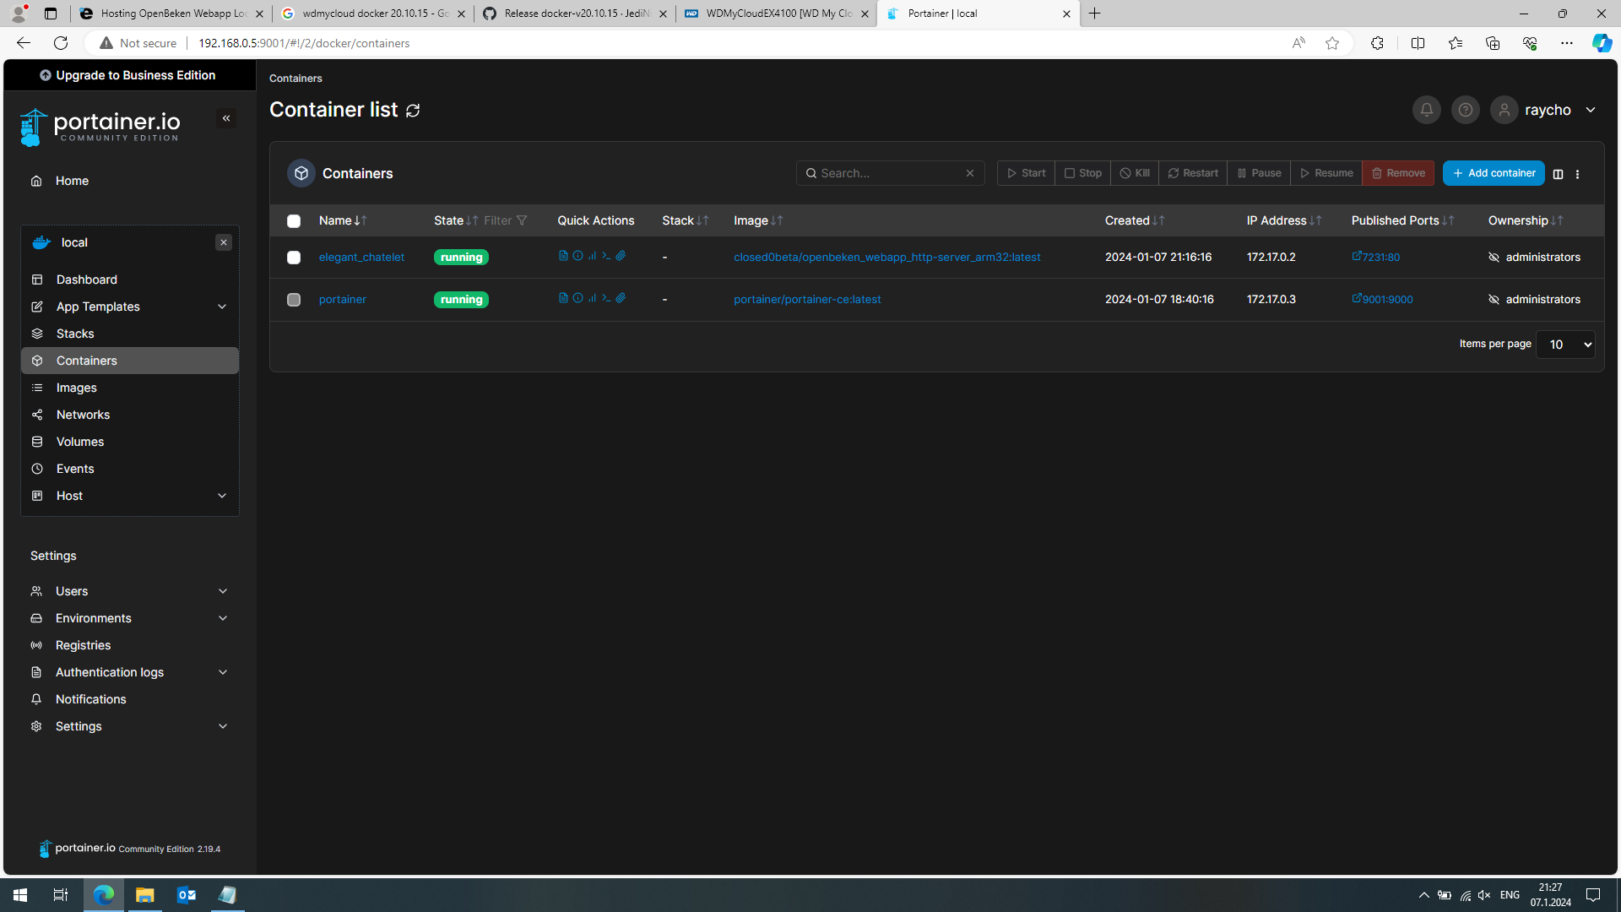
Task: Filter containers by state
Action: (506, 220)
